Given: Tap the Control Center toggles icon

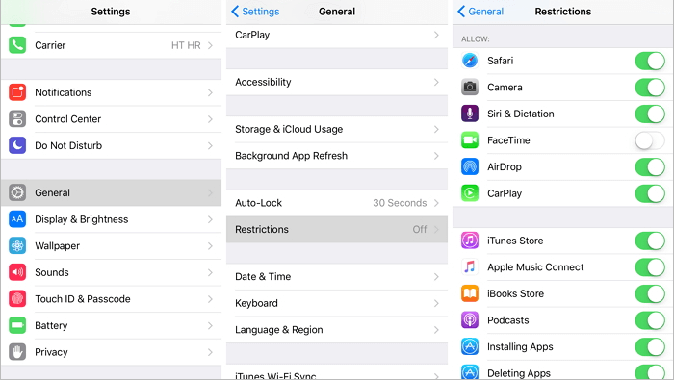Looking at the screenshot, I should click(x=17, y=119).
